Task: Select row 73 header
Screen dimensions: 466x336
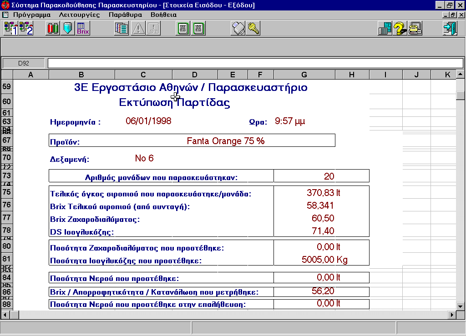Action: click(x=7, y=176)
